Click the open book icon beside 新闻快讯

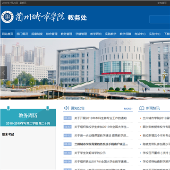[x=142, y=108]
